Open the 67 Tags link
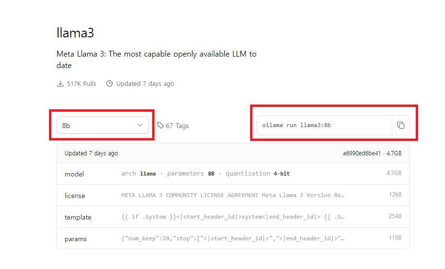445x269 pixels. click(x=177, y=126)
